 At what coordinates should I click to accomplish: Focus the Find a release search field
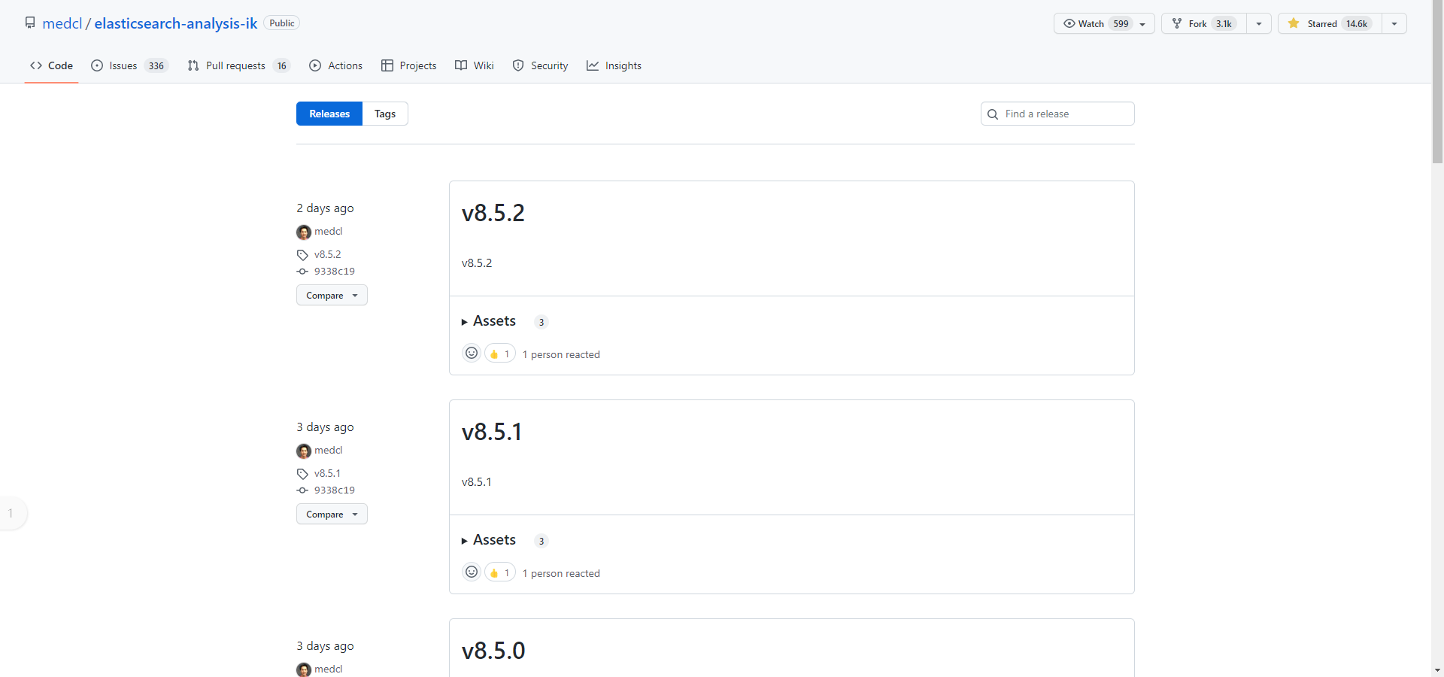1064,114
